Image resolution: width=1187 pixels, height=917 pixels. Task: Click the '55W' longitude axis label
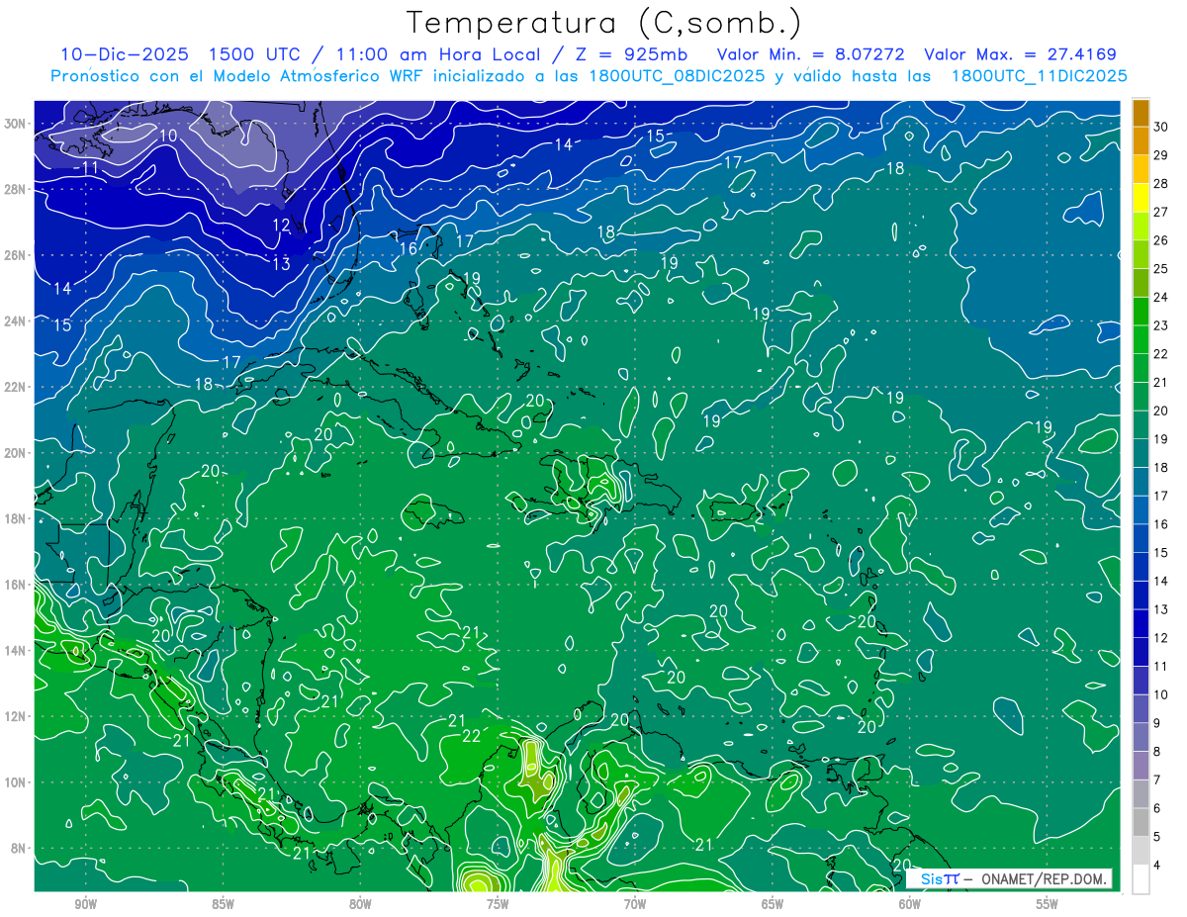tap(1048, 903)
